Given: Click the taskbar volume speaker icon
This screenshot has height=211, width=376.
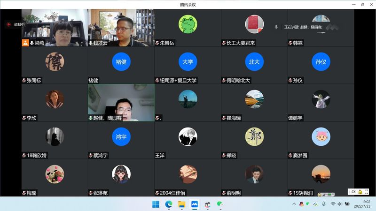Looking at the screenshot, I should (x=340, y=204).
